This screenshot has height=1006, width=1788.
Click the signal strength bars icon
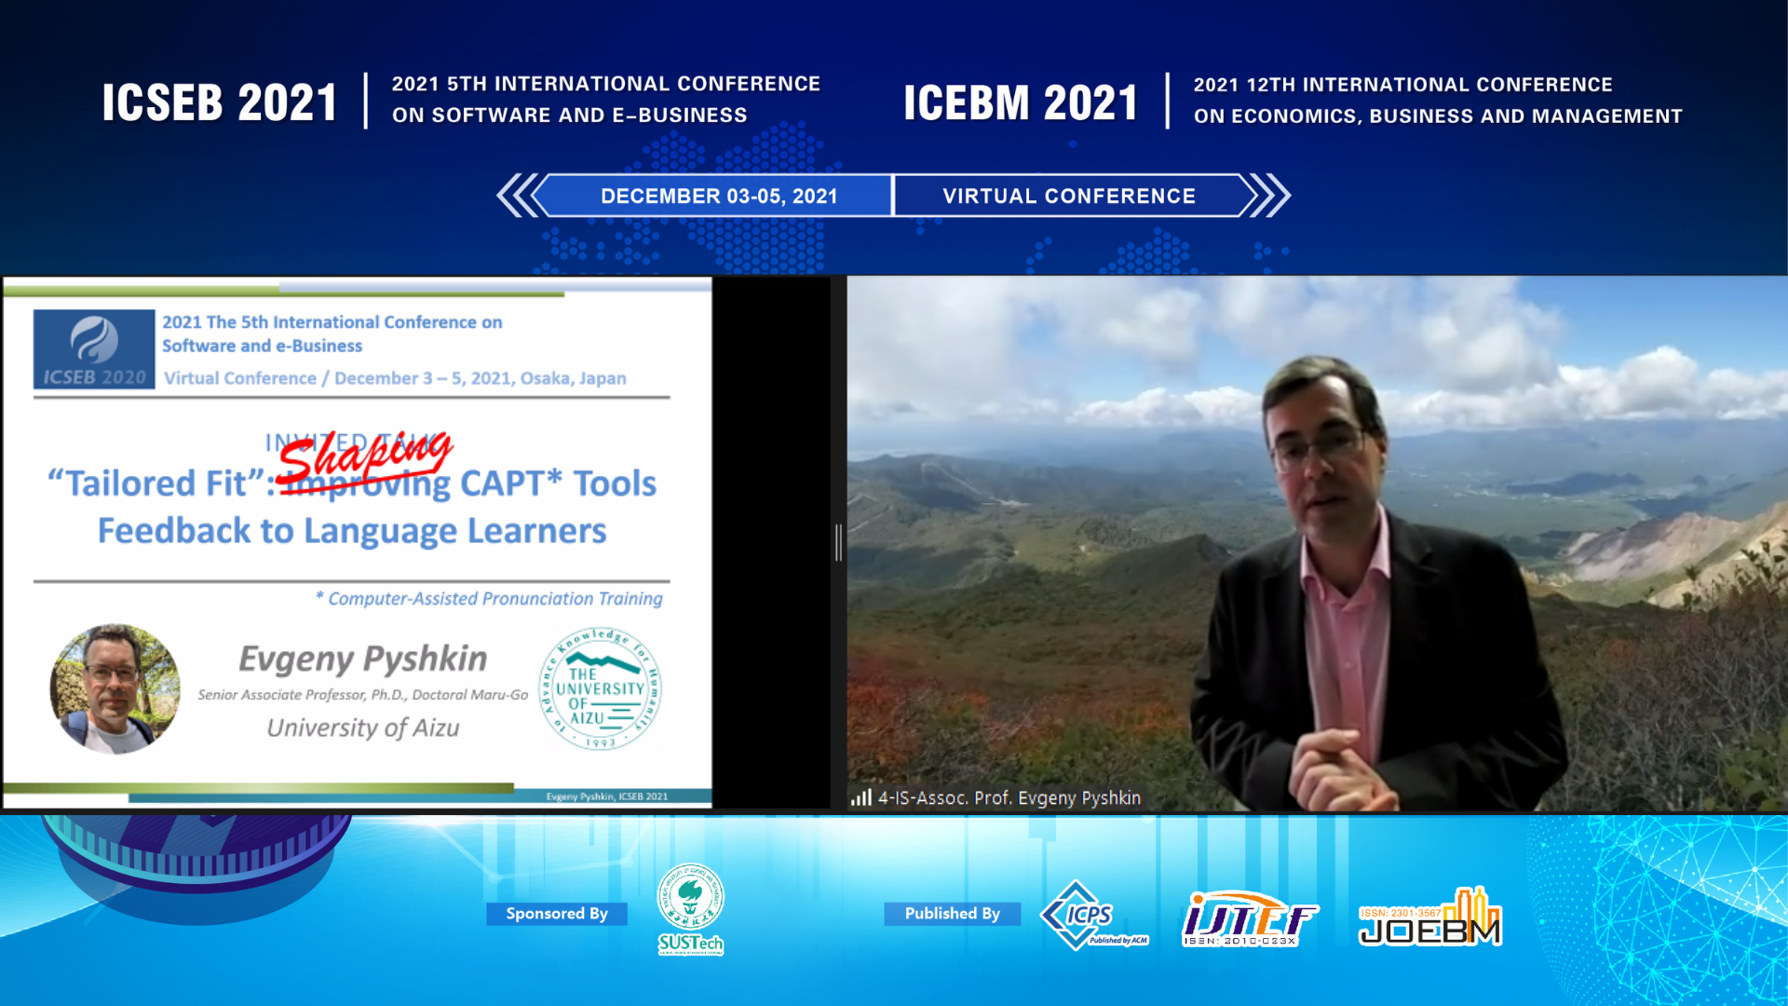point(861,797)
